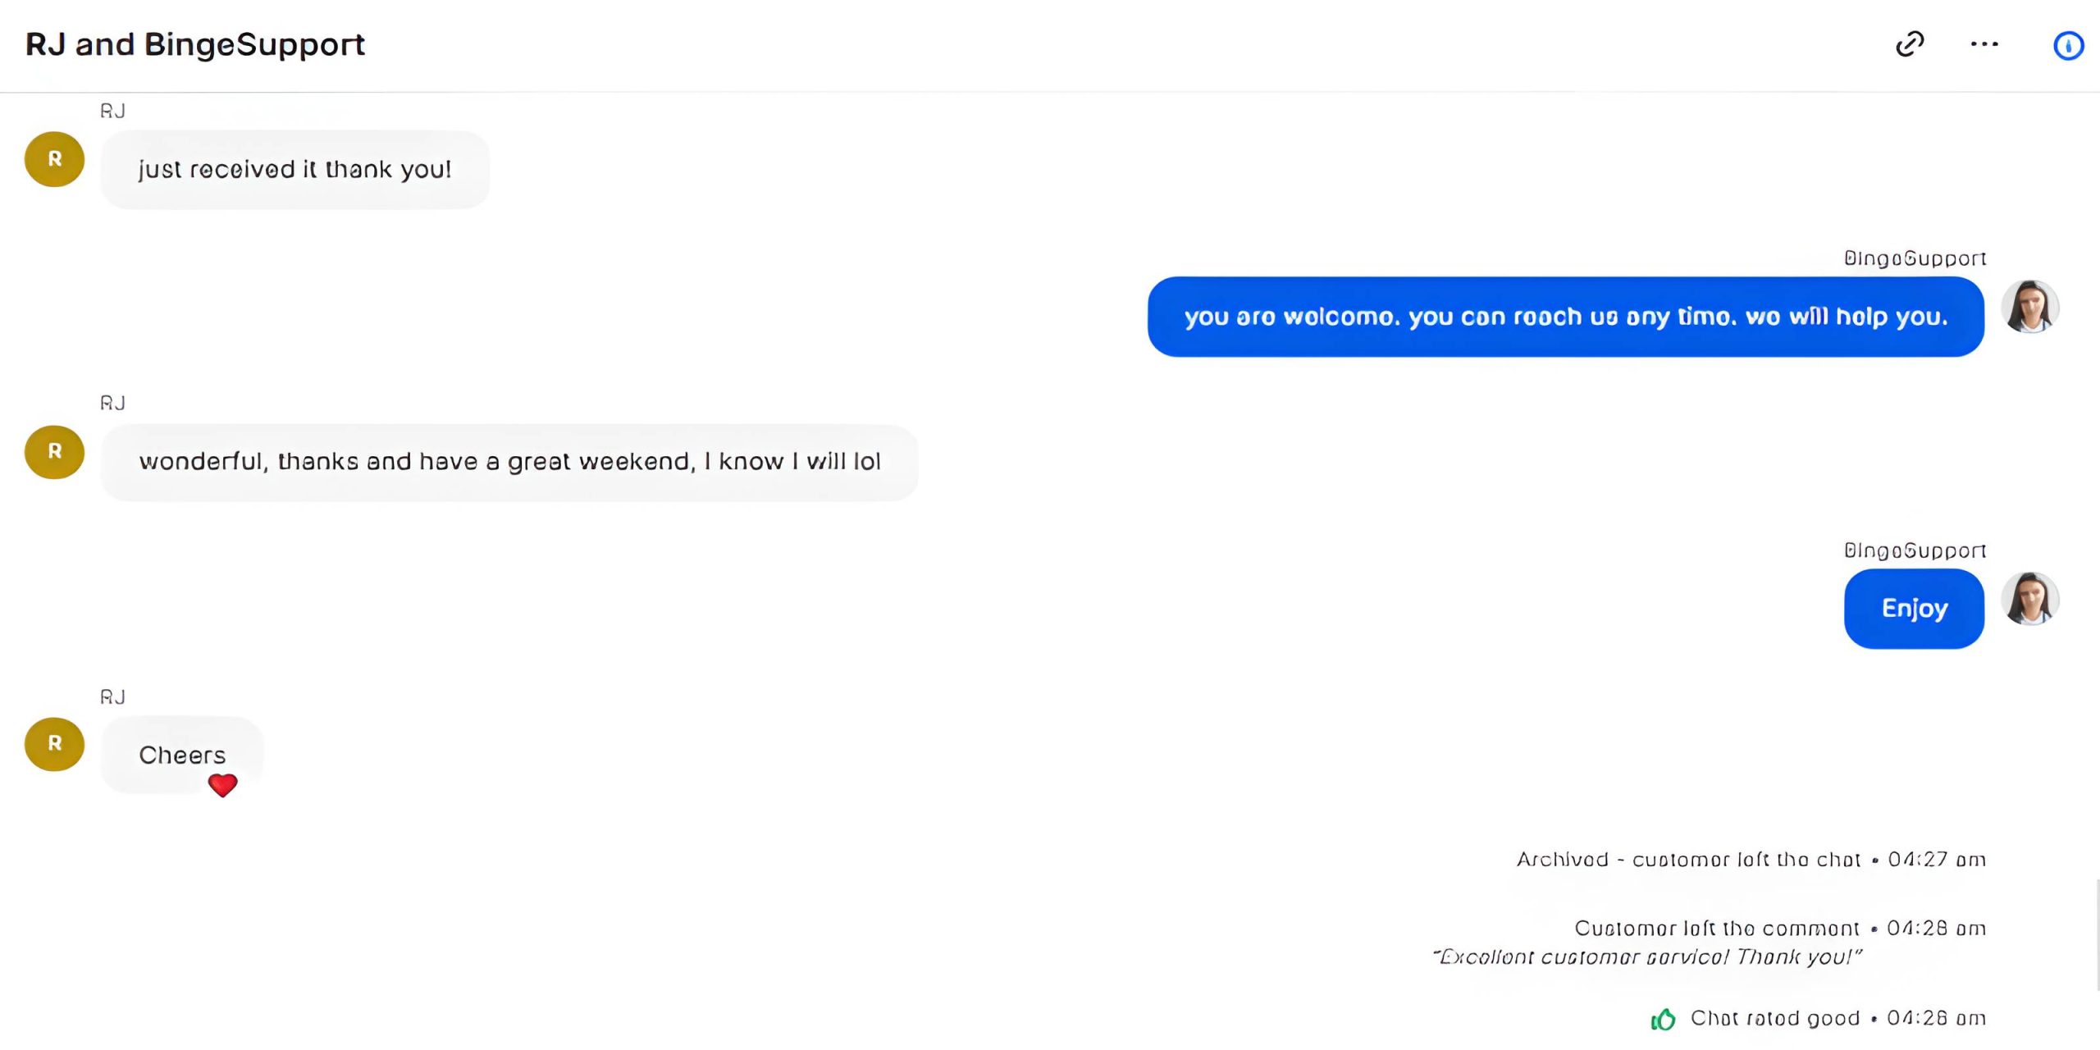Click the 'Excellent customer service! Thank you!' comment
This screenshot has height=1050, width=2100.
(1647, 957)
